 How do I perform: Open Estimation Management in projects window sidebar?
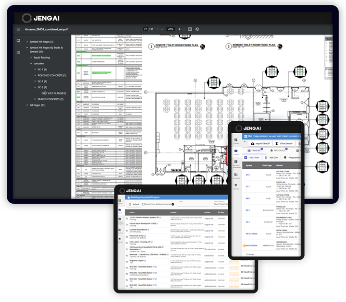coord(120,221)
